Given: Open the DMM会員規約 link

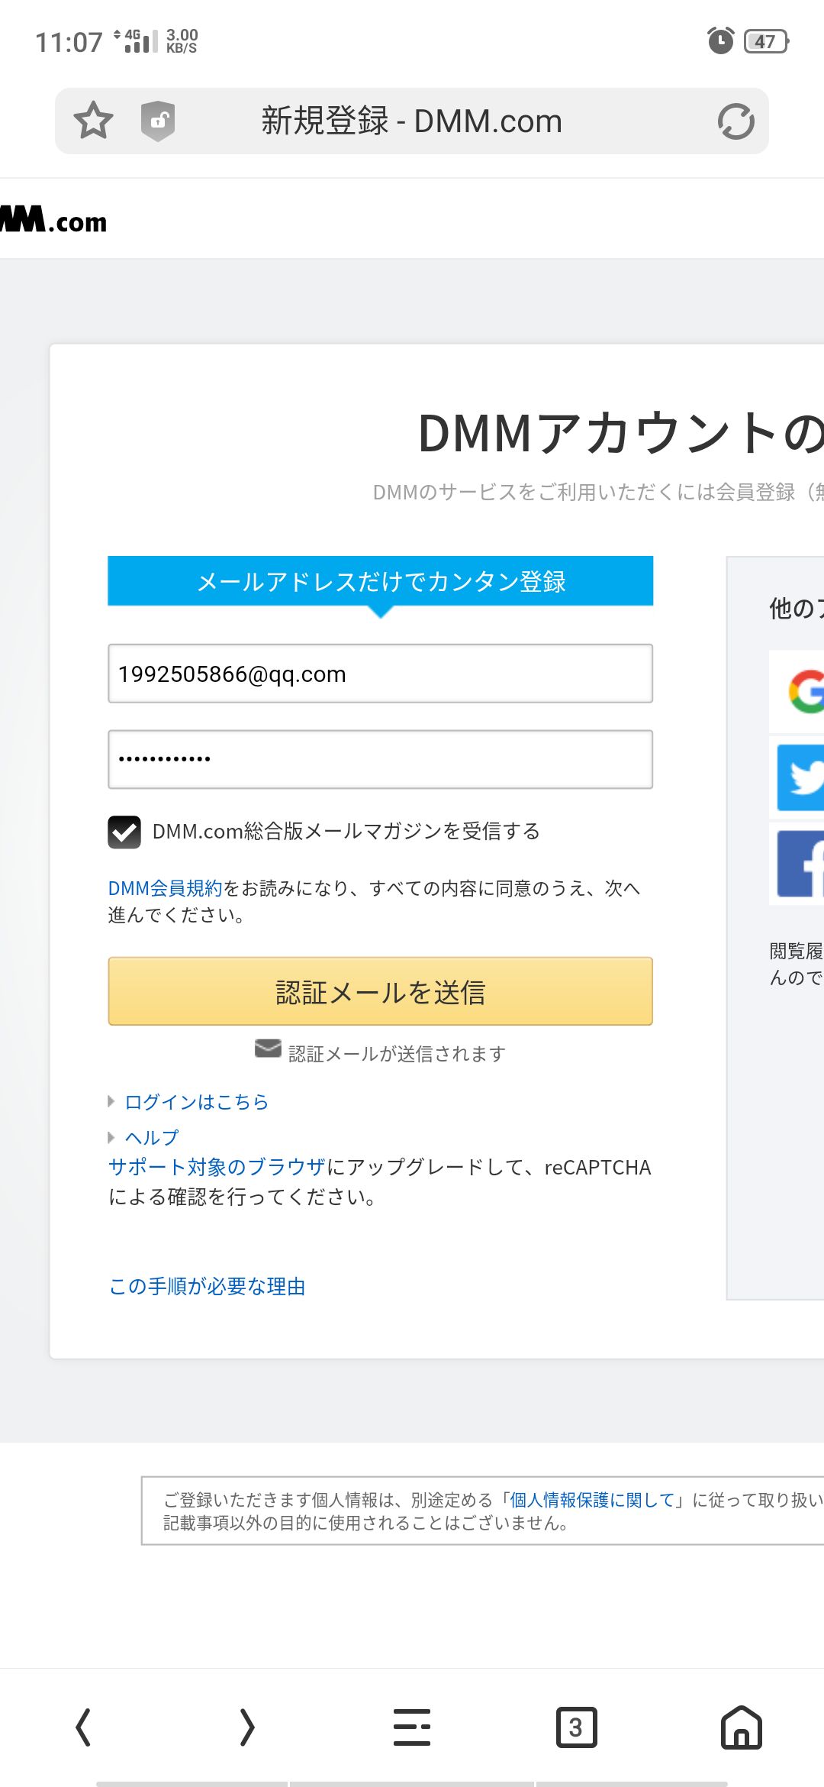Looking at the screenshot, I should coord(165,888).
